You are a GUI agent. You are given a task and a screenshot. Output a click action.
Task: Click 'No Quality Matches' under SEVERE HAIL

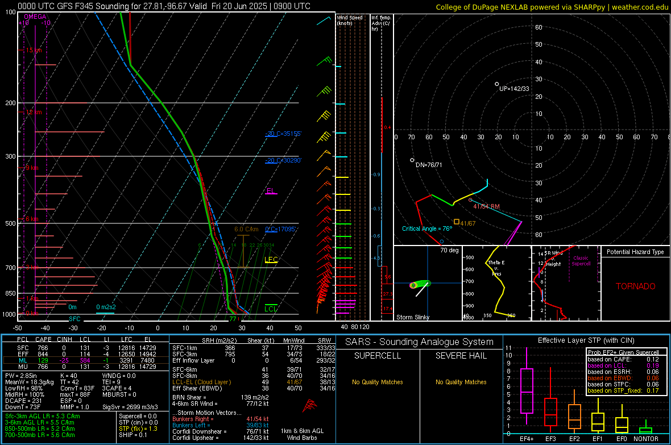pos(461,382)
